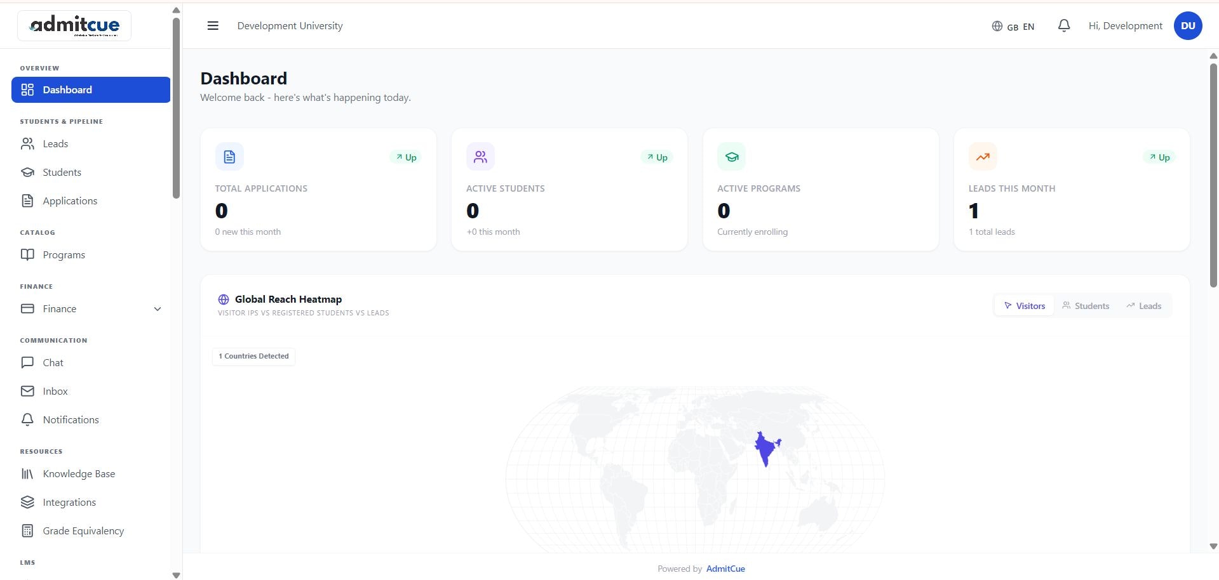
Task: Click the sidebar scroll down arrow
Action: pyautogui.click(x=176, y=575)
